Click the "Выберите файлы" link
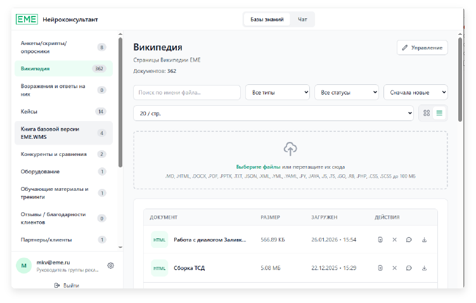 [257, 167]
